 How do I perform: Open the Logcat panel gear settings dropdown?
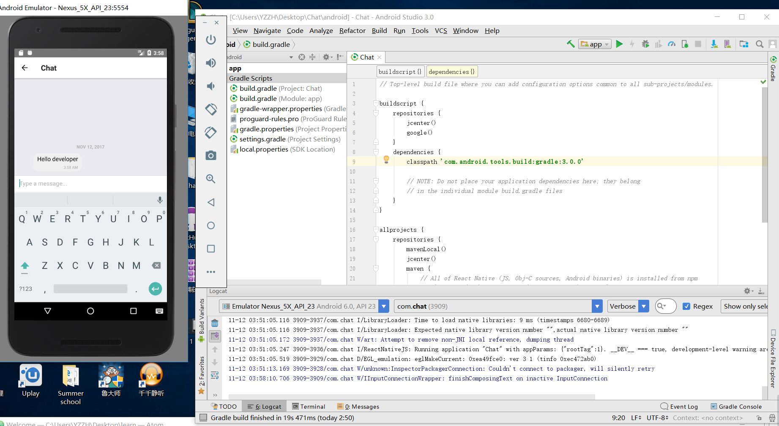[749, 291]
